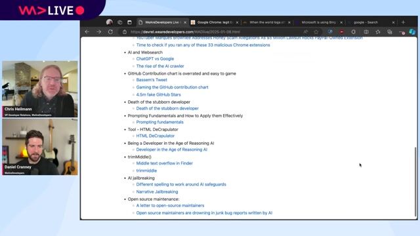Close the Google Chrome: legit tab
The image size is (420, 236).
point(237,22)
